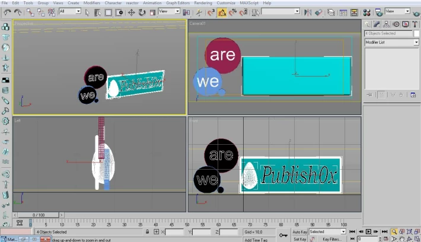Image resolution: width=421 pixels, height=242 pixels.
Task: Click the Quick Render teapot icon
Action: (x=416, y=12)
